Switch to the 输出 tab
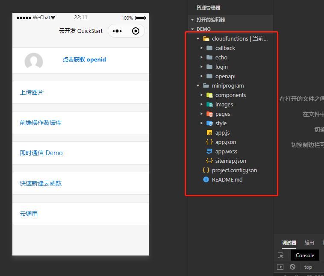This screenshot has height=276, width=324. click(x=309, y=243)
